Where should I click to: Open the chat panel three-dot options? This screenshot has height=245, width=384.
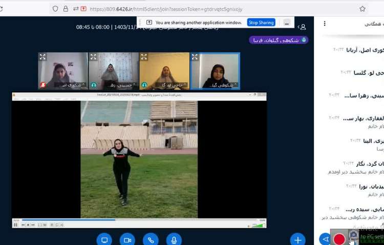325,23
